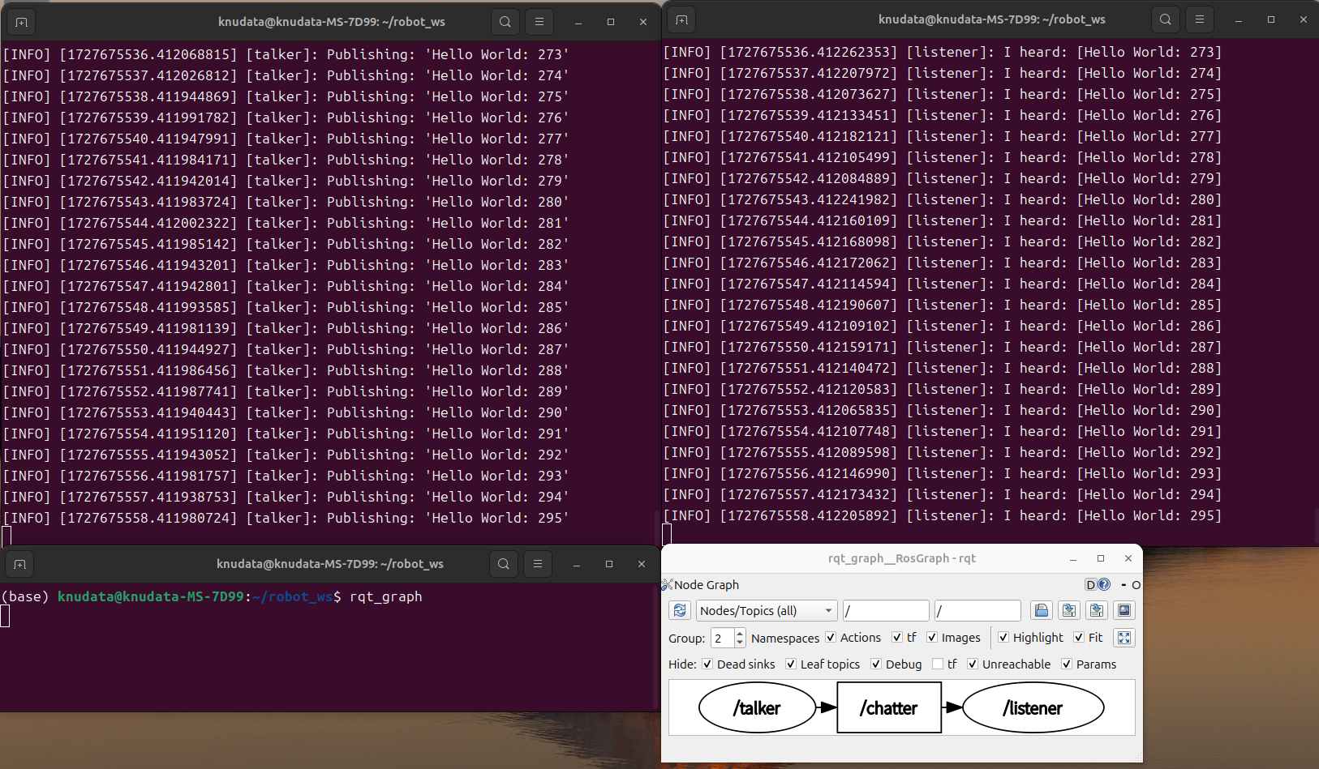This screenshot has width=1319, height=769.
Task: Uncheck Hide Params
Action: click(x=1067, y=664)
